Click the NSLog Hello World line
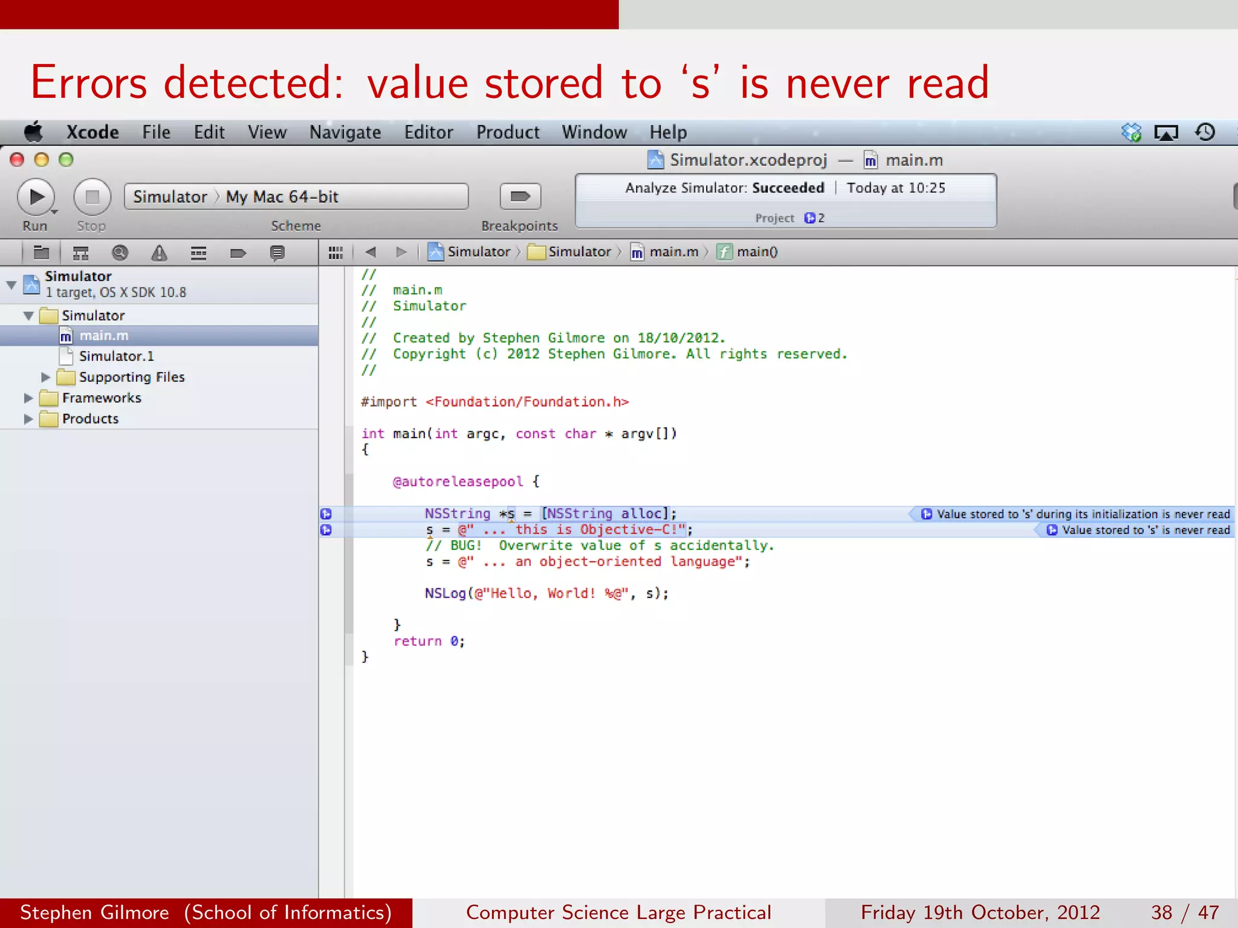Screen dimensions: 1238x928 [x=546, y=593]
